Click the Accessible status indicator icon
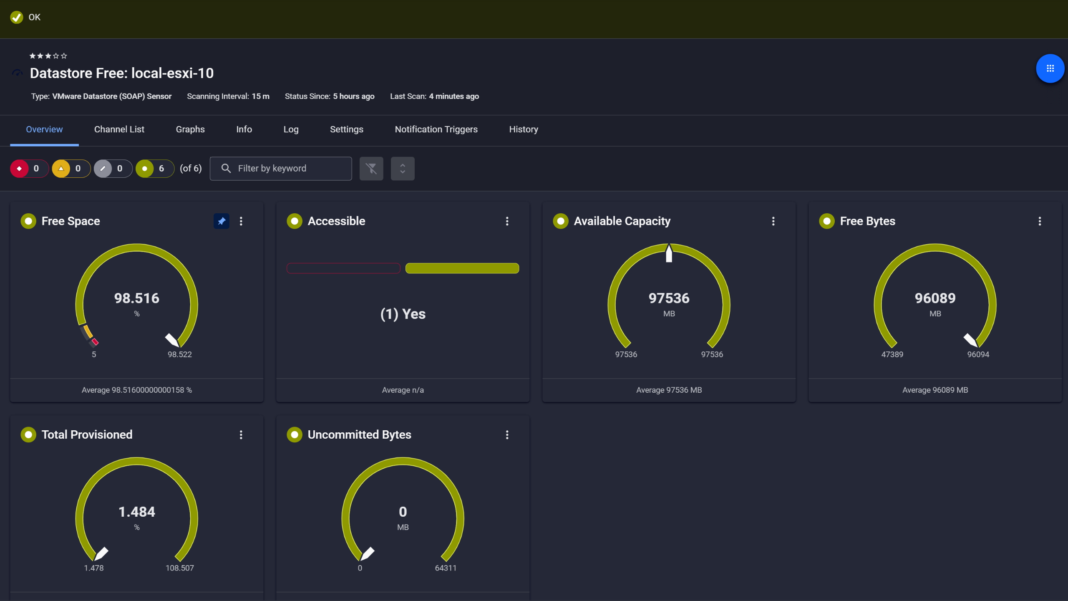 click(295, 221)
